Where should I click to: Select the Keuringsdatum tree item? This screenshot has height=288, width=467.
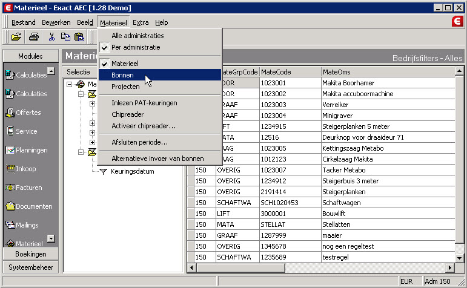point(133,171)
